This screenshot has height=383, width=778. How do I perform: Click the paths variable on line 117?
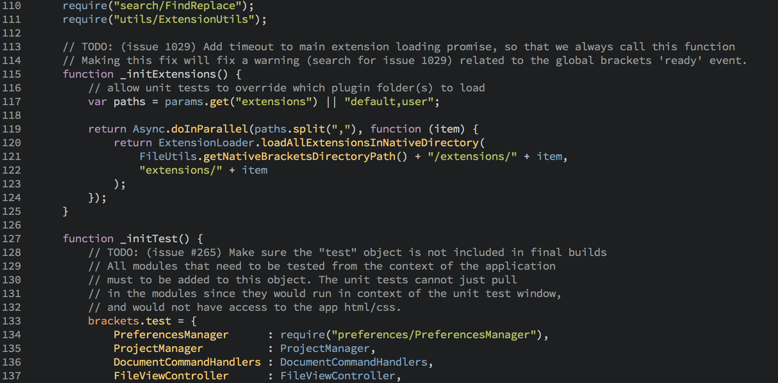pyautogui.click(x=130, y=101)
